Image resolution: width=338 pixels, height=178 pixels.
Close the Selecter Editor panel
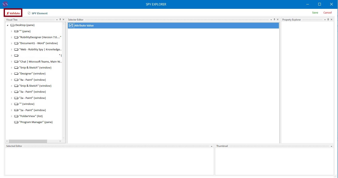click(278, 19)
